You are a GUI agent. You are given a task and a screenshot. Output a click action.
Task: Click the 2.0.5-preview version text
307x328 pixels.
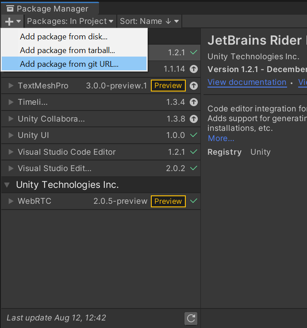point(120,201)
